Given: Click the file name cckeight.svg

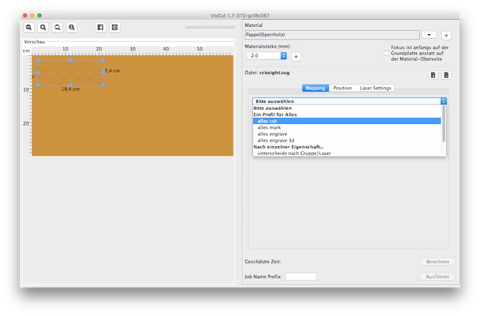Looking at the screenshot, I should point(274,73).
